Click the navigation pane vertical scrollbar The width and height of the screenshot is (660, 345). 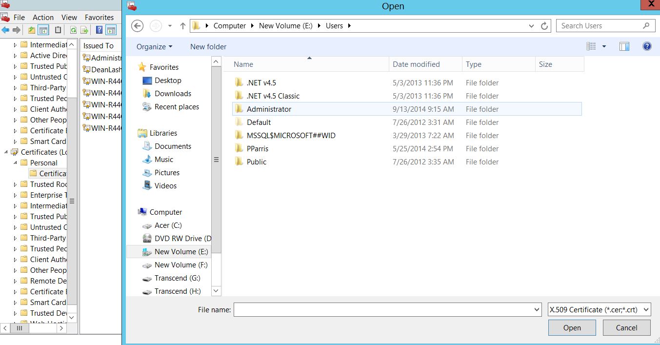(x=217, y=160)
